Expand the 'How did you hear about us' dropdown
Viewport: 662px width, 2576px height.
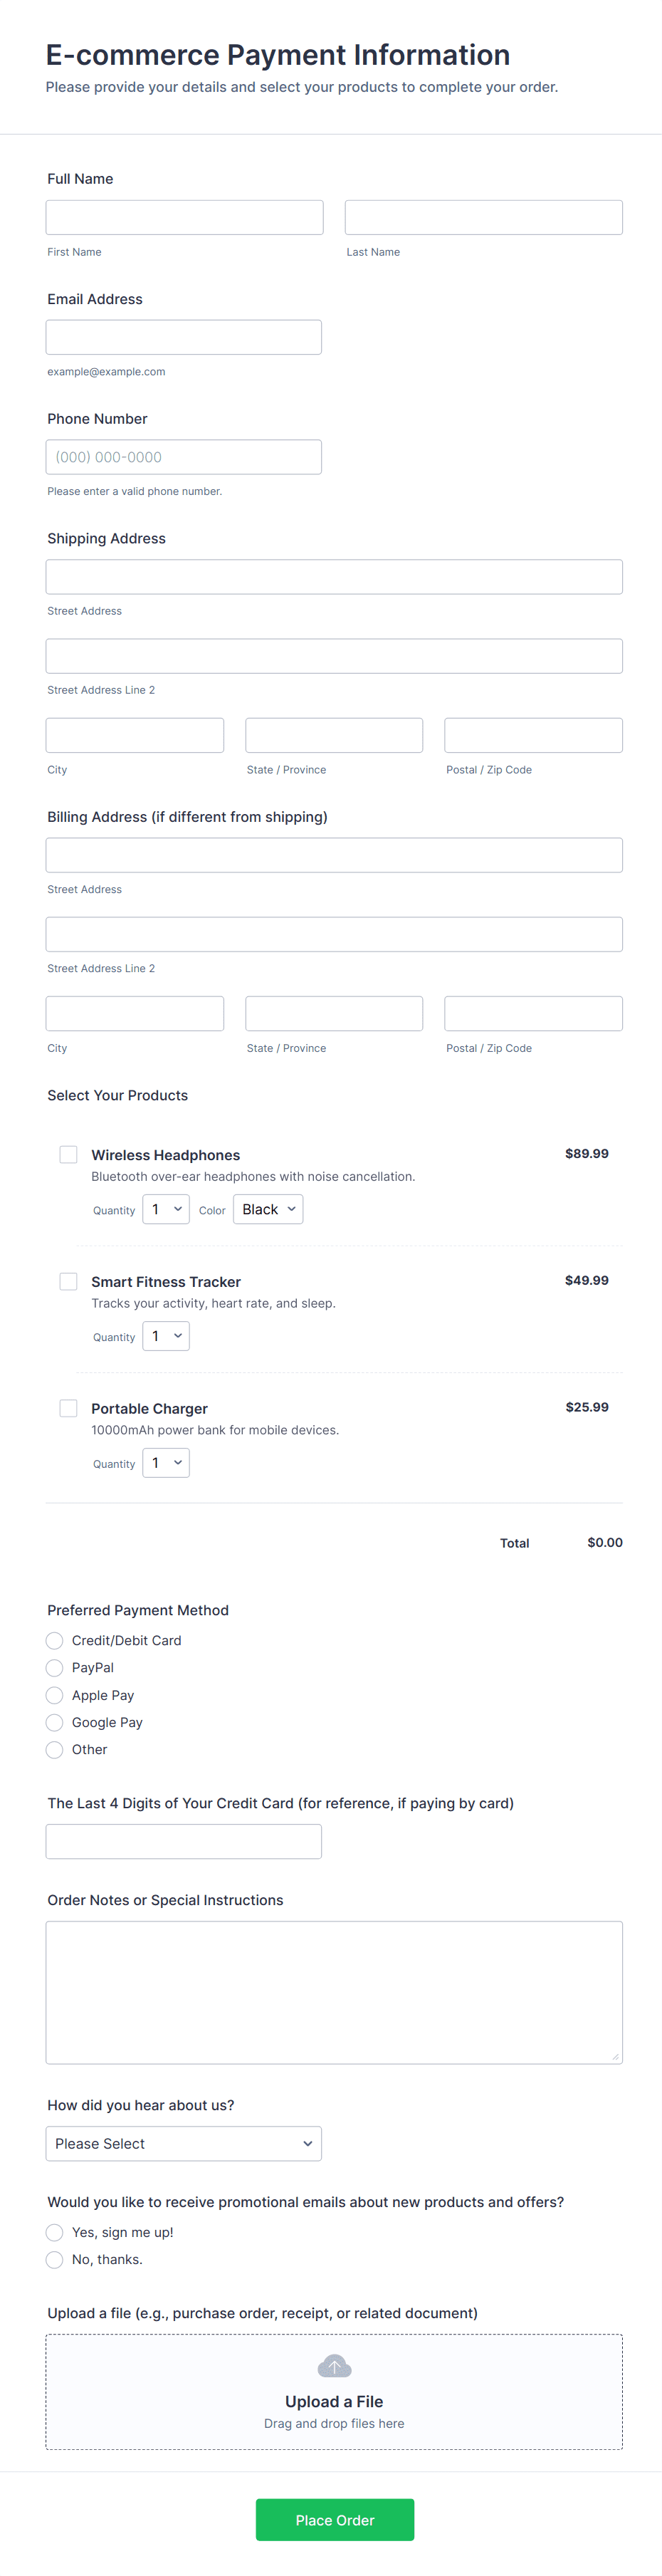click(184, 2144)
